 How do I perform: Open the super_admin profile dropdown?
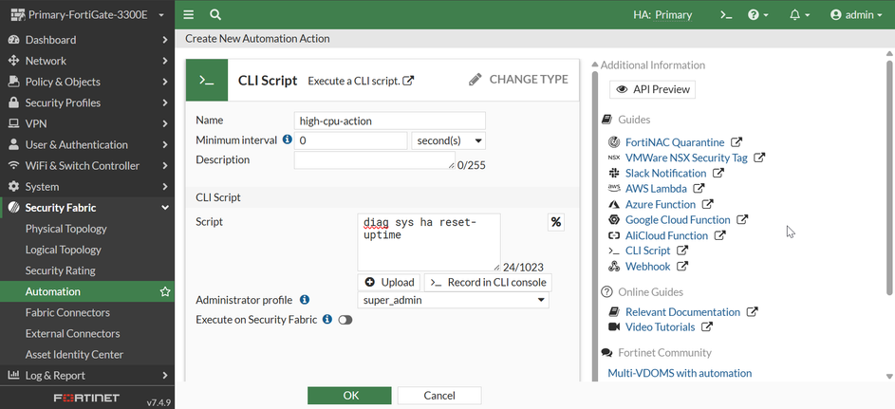click(x=454, y=300)
